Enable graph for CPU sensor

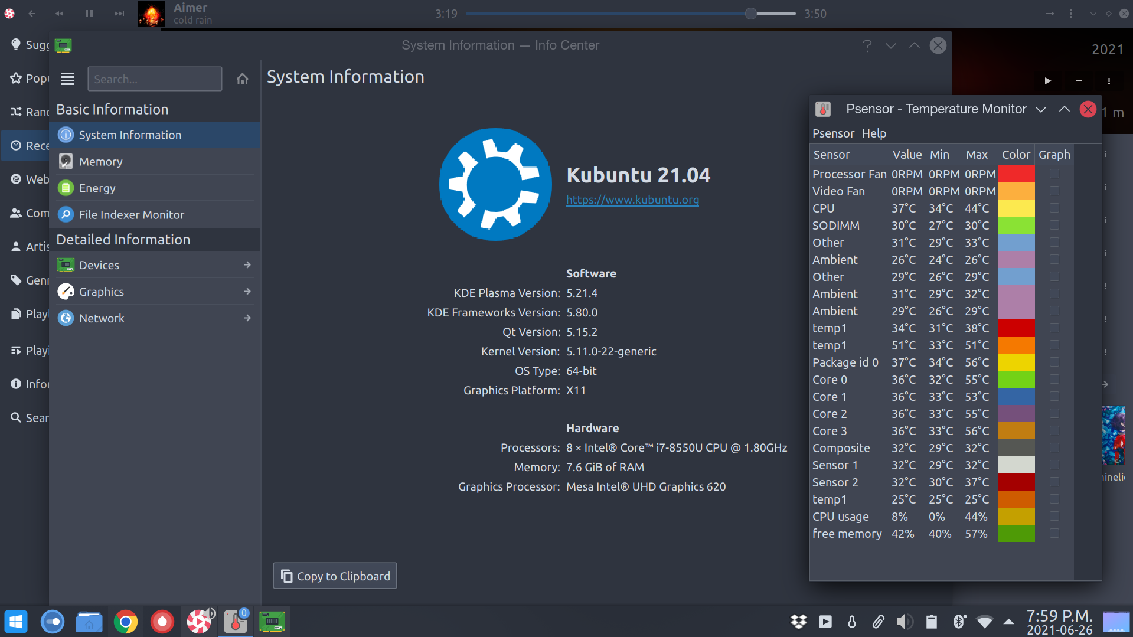[1054, 208]
